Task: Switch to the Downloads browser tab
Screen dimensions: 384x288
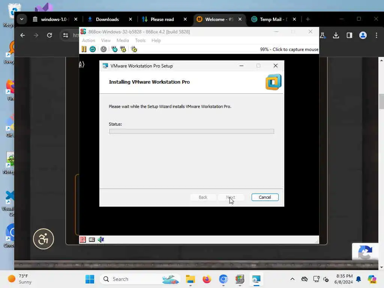Action: point(107,19)
